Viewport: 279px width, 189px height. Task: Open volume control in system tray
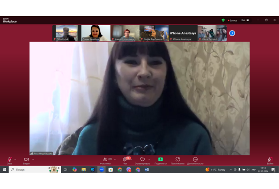[248, 170]
